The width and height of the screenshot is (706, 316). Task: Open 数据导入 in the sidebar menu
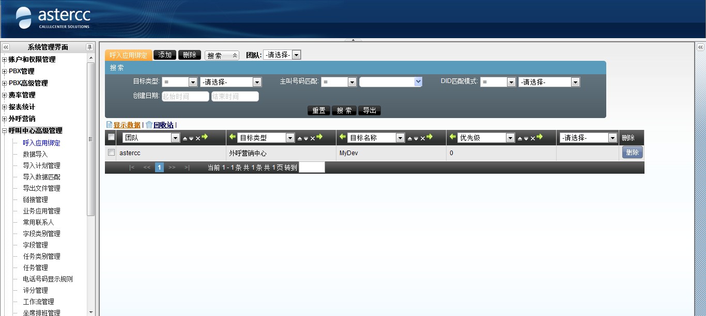(x=35, y=154)
